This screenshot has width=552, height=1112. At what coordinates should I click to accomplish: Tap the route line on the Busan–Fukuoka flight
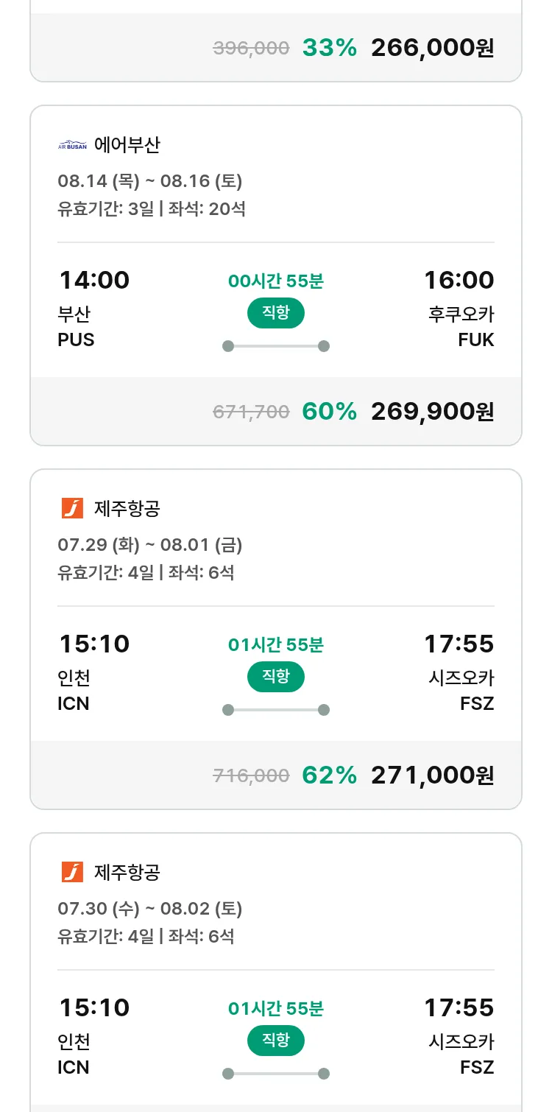275,346
